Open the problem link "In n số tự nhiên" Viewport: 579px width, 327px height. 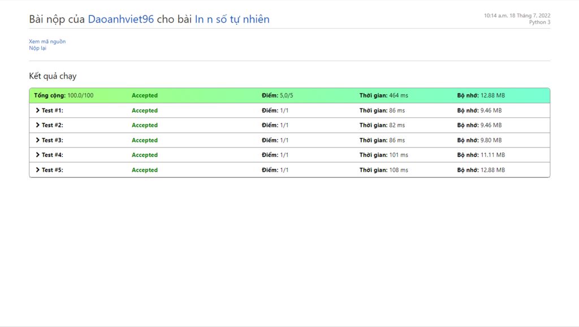pos(232,19)
